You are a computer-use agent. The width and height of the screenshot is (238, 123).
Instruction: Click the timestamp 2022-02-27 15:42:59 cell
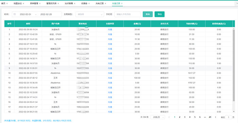coord(28,34)
